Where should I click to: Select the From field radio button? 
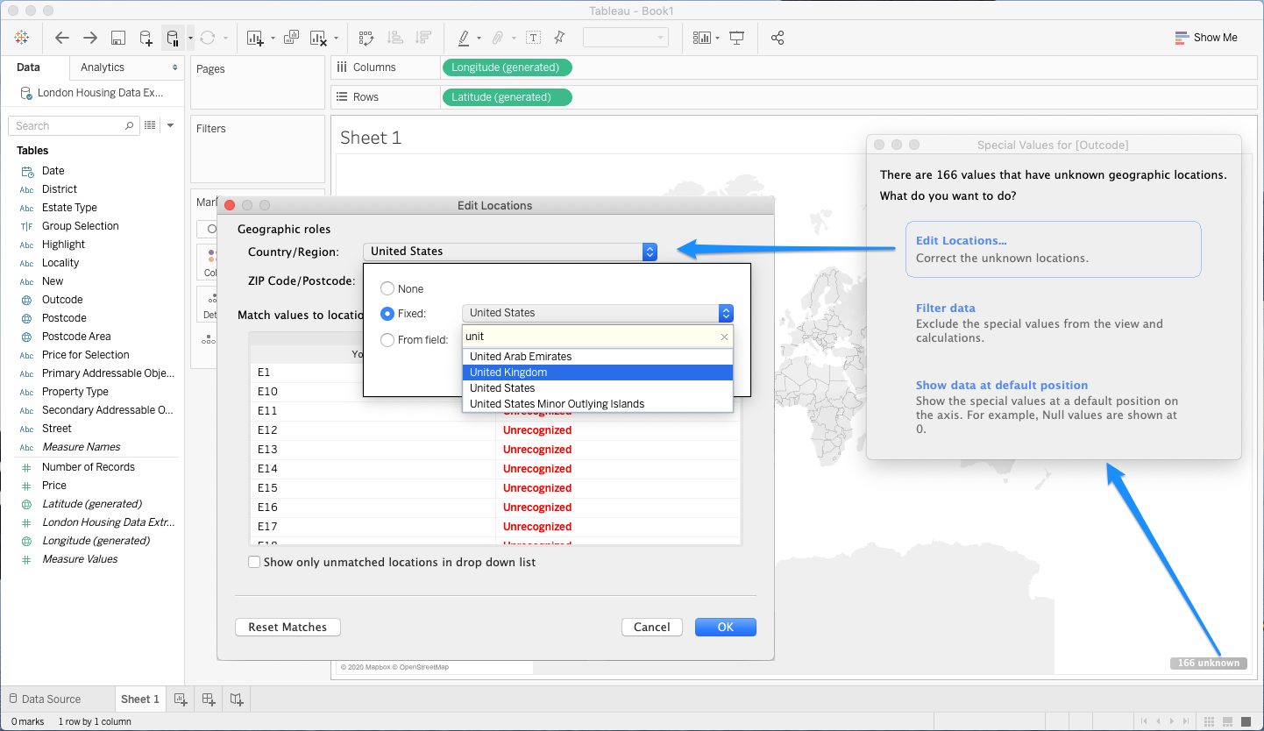[387, 339]
